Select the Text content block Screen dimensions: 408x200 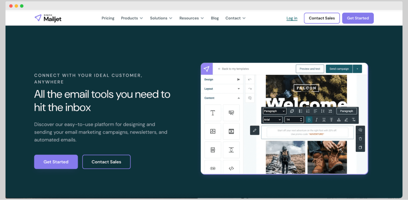point(213,113)
